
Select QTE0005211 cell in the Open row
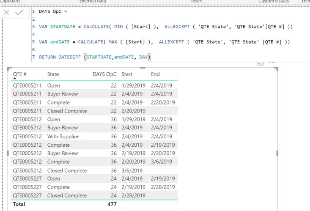click(27, 85)
